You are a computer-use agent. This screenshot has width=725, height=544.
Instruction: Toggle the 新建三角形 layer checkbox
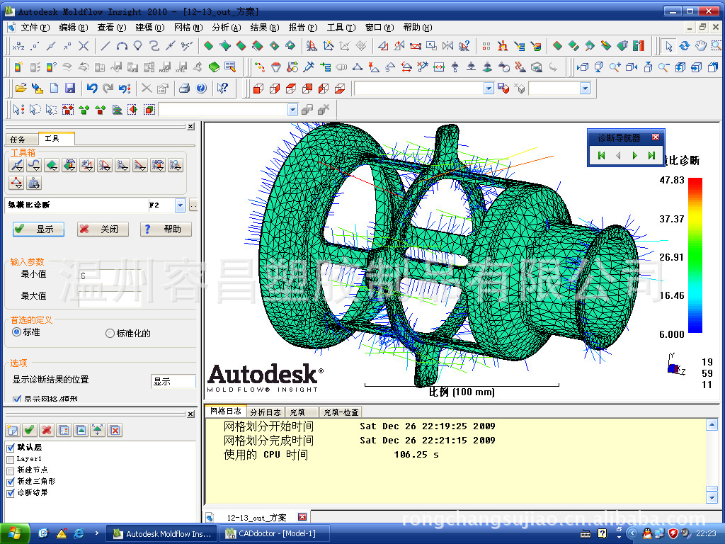point(11,482)
